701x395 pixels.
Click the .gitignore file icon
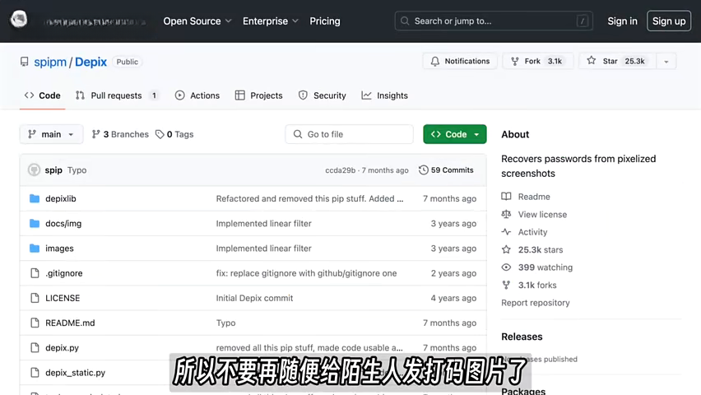[x=35, y=273]
